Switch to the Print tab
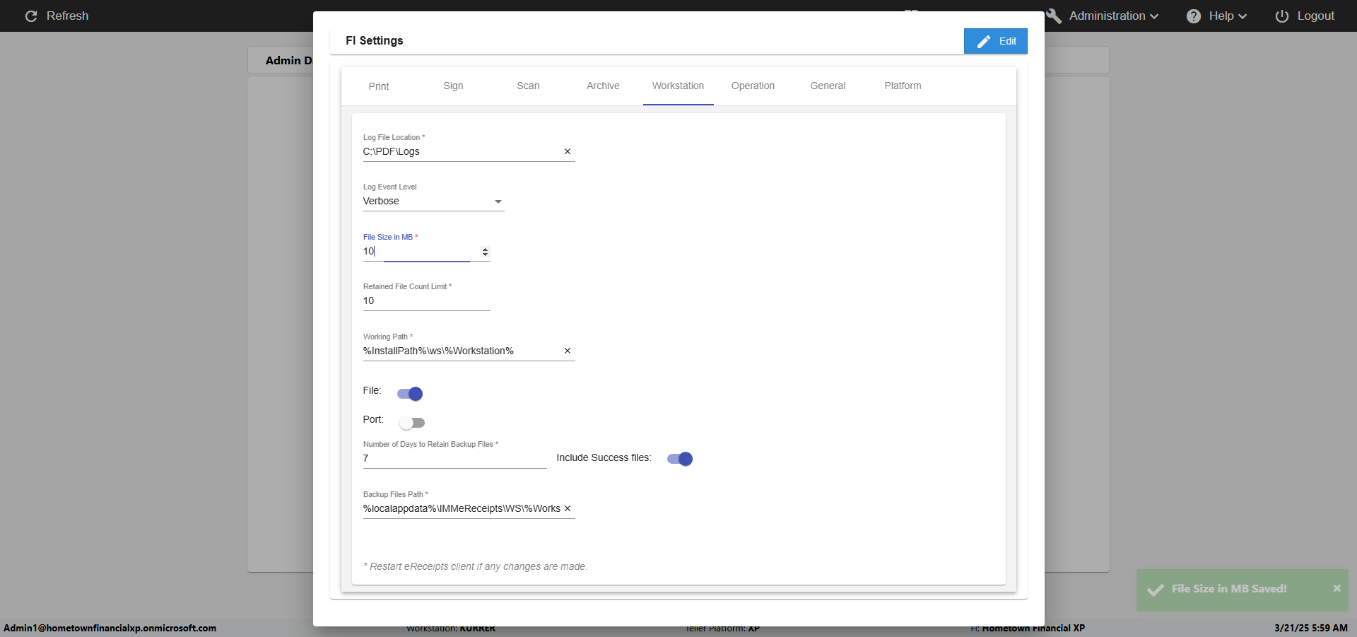1357x637 pixels. pos(379,86)
